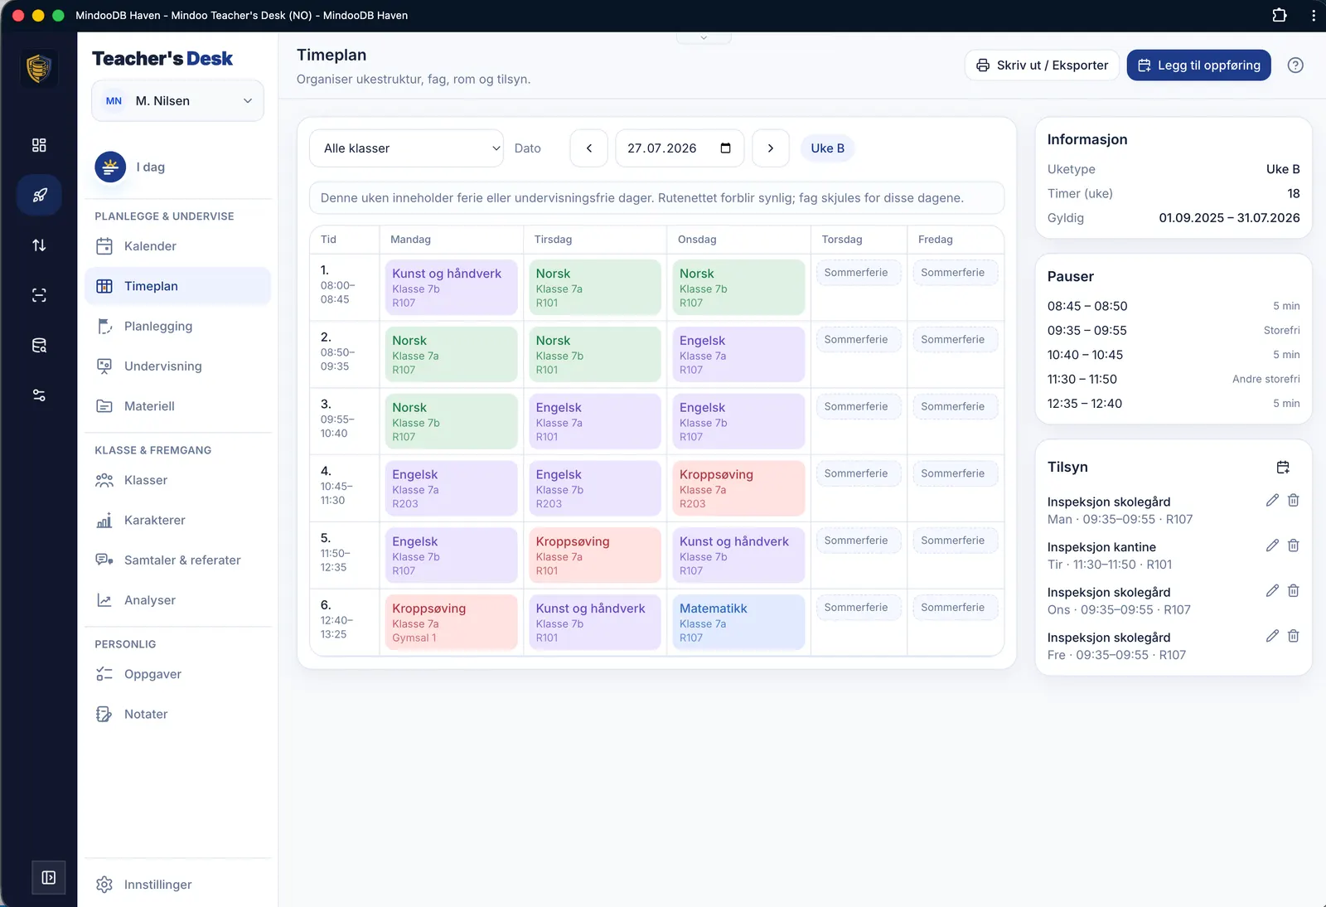1326x907 pixels.
Task: Click the MindooDB Haven shield logo
Action: [x=39, y=68]
